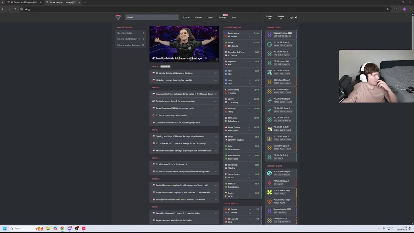The image size is (414, 233).
Task: Open File Explorer from the taskbar
Action: tap(48, 228)
